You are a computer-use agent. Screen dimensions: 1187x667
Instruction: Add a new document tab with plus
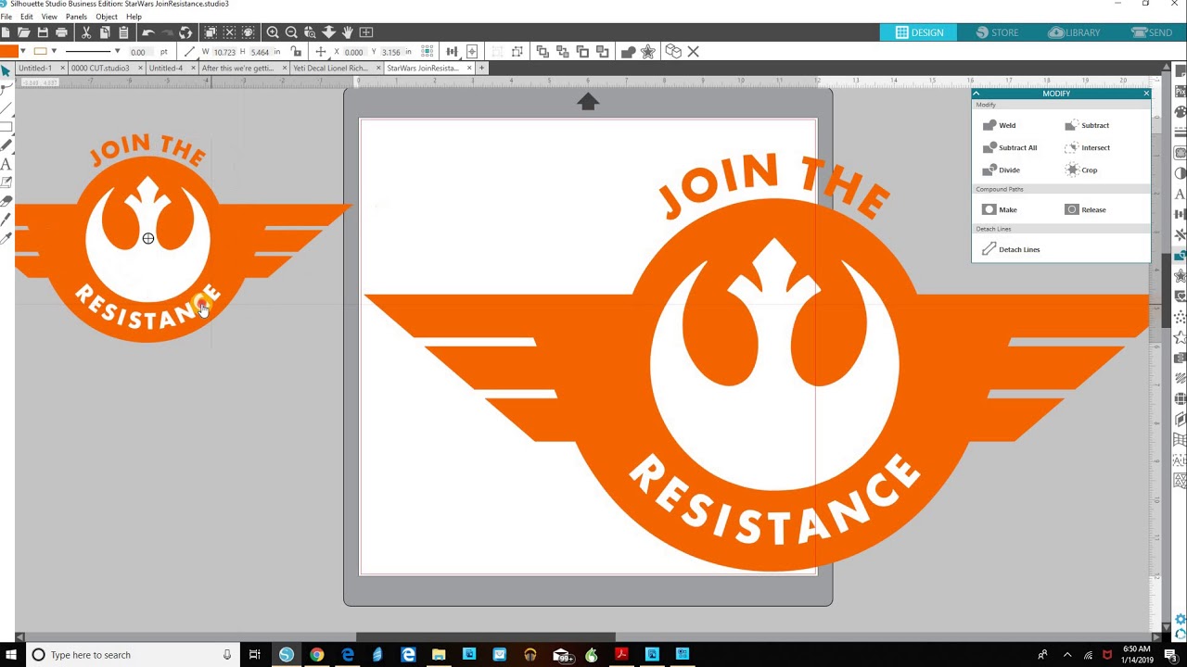tap(481, 68)
